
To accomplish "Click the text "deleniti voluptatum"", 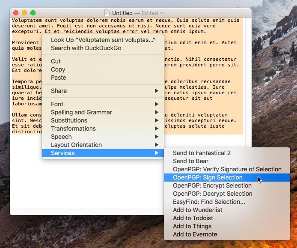I will pyautogui.click(x=199, y=115).
